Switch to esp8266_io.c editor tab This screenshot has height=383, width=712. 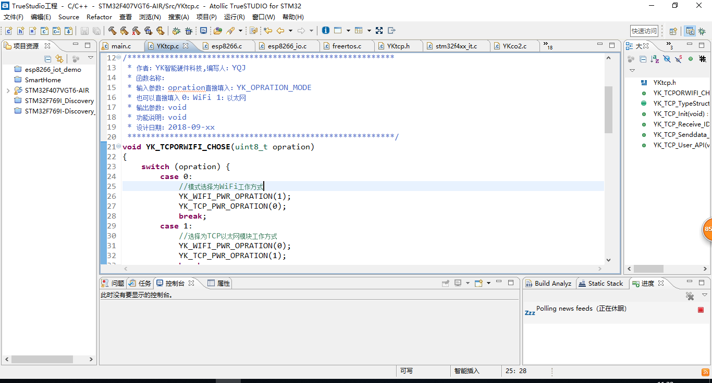coord(287,46)
